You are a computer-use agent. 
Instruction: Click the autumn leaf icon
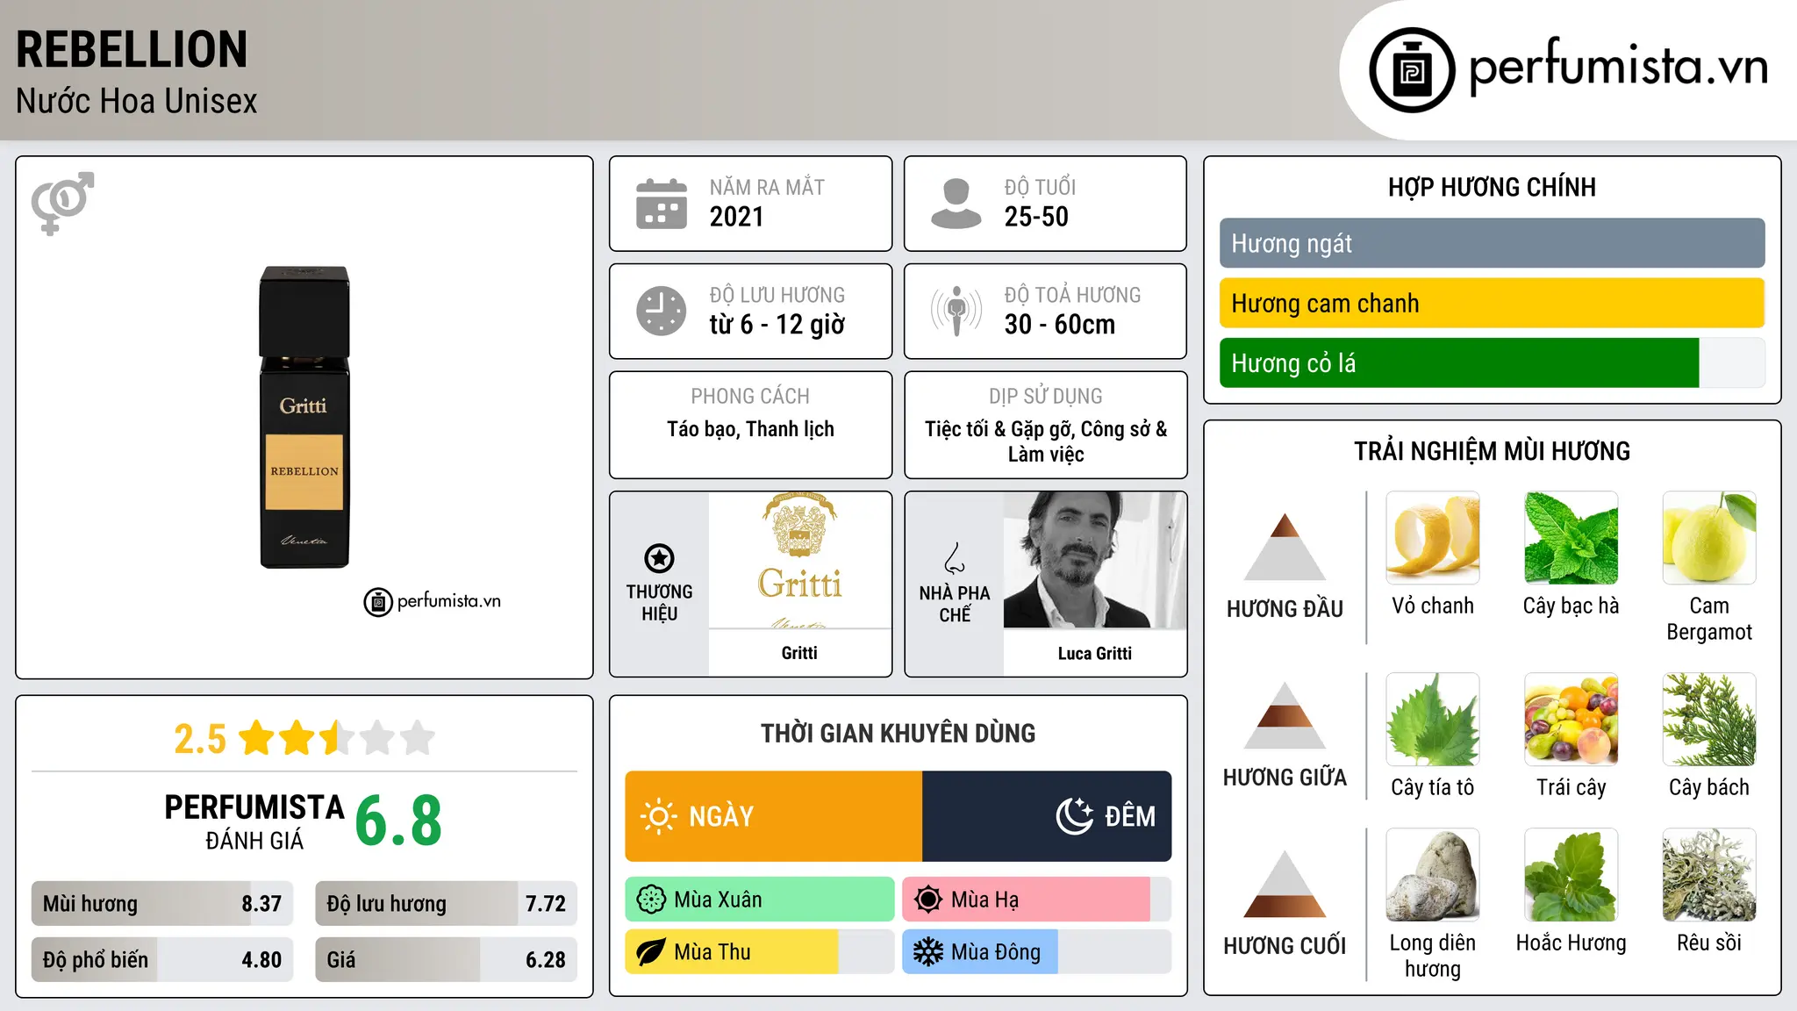pos(651,952)
